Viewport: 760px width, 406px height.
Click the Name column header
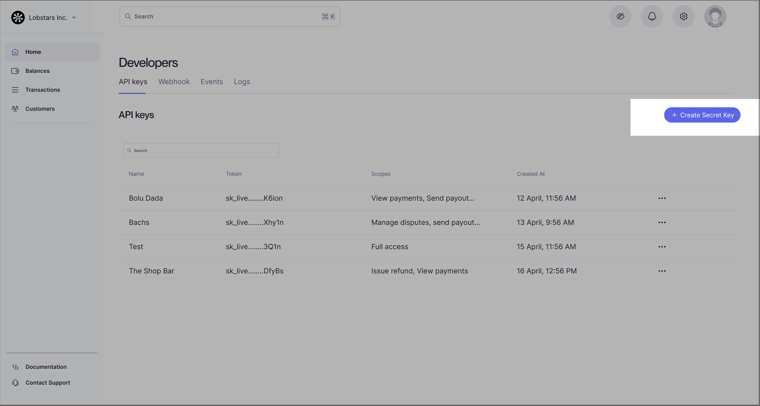click(137, 174)
